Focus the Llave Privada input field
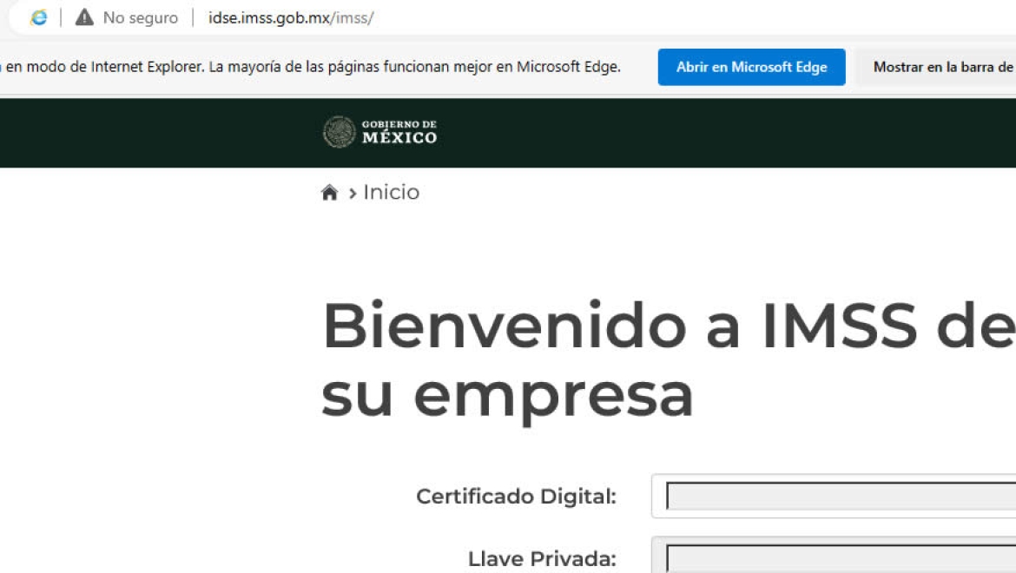The height and width of the screenshot is (573, 1016). 838,557
